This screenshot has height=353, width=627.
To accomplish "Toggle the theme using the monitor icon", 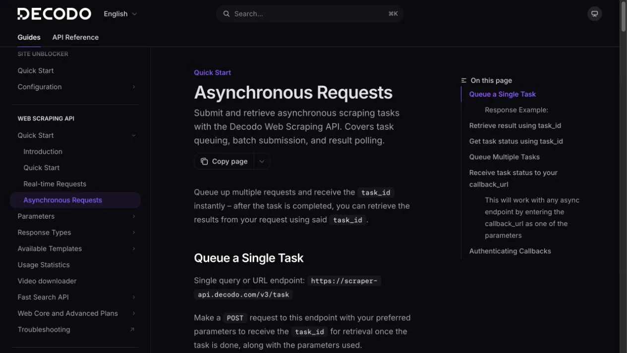I will [595, 14].
